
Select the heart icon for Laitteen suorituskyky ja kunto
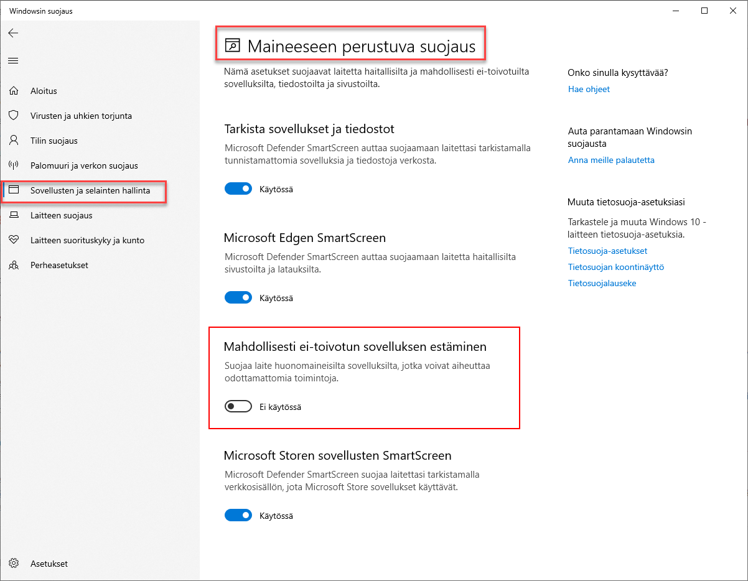(x=14, y=240)
